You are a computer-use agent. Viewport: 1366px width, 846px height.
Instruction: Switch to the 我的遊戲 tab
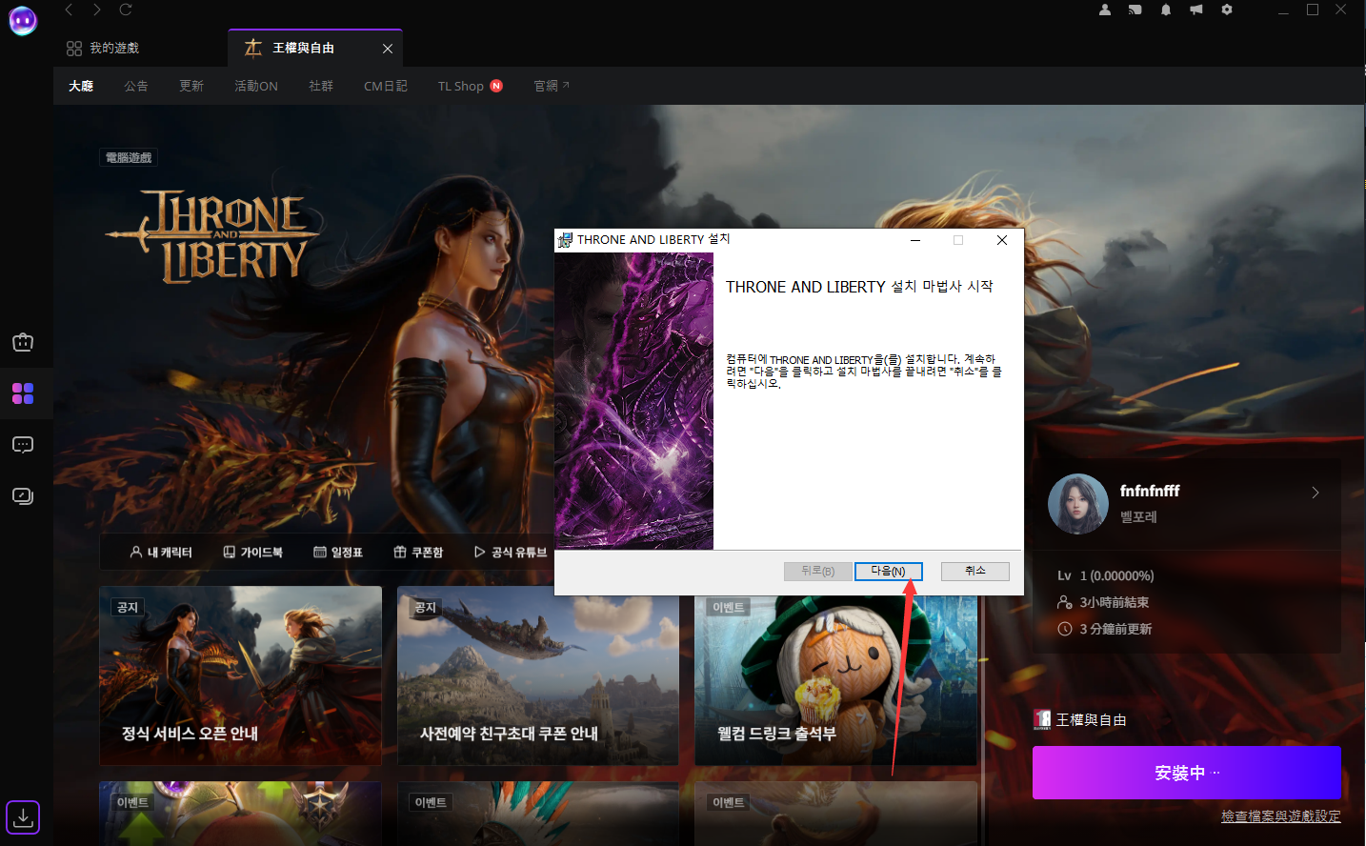click(104, 48)
